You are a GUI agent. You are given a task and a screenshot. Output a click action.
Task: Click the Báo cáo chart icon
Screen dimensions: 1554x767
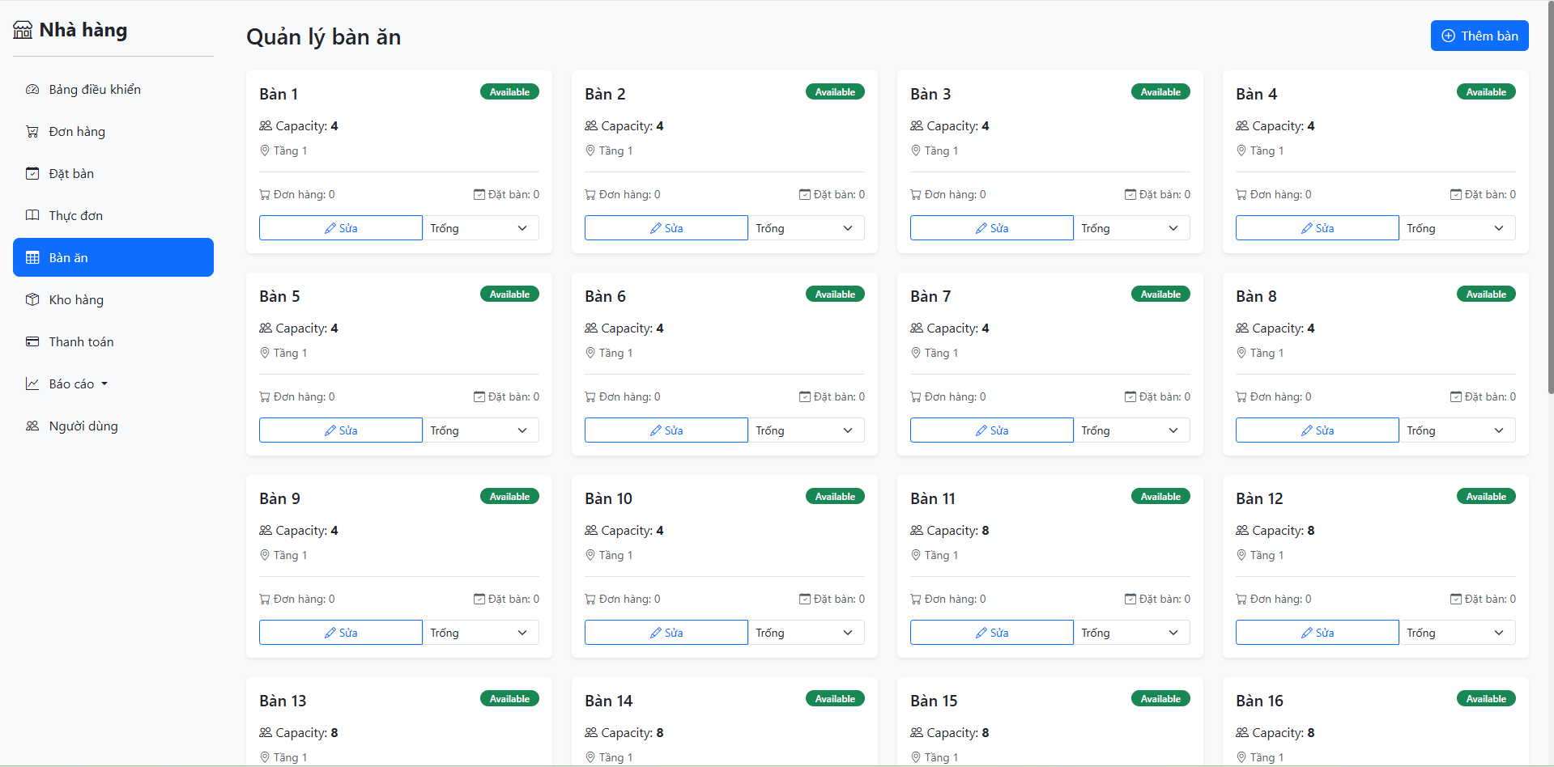(x=32, y=383)
